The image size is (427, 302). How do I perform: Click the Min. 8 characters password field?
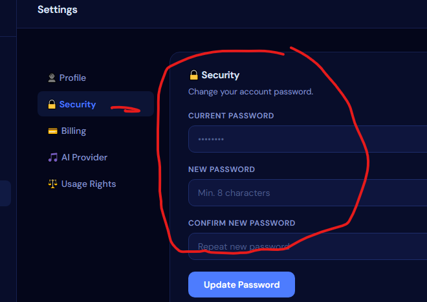click(x=307, y=193)
